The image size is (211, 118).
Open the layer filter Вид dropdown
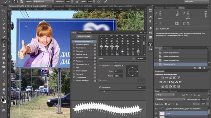pos(165,95)
